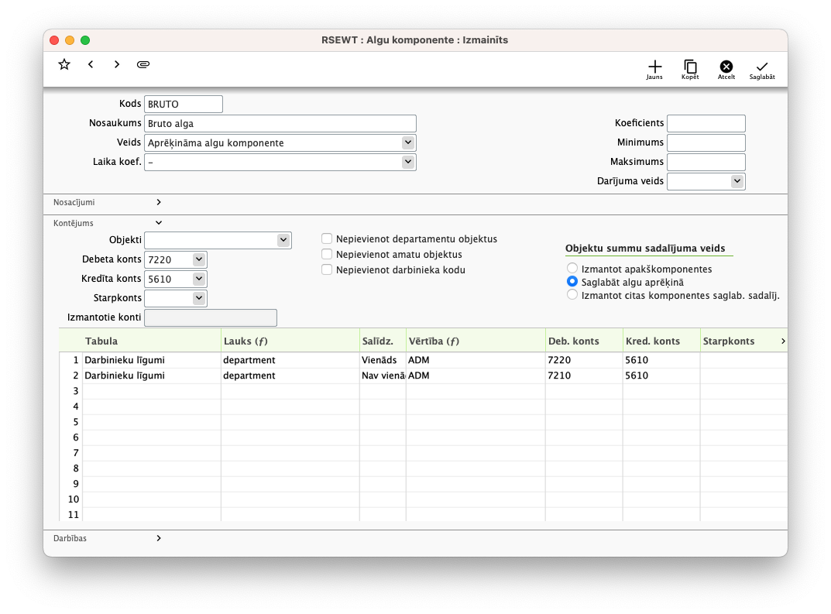Copy record using Kopēt icon
Screen dimensions: 831x614
(x=690, y=70)
